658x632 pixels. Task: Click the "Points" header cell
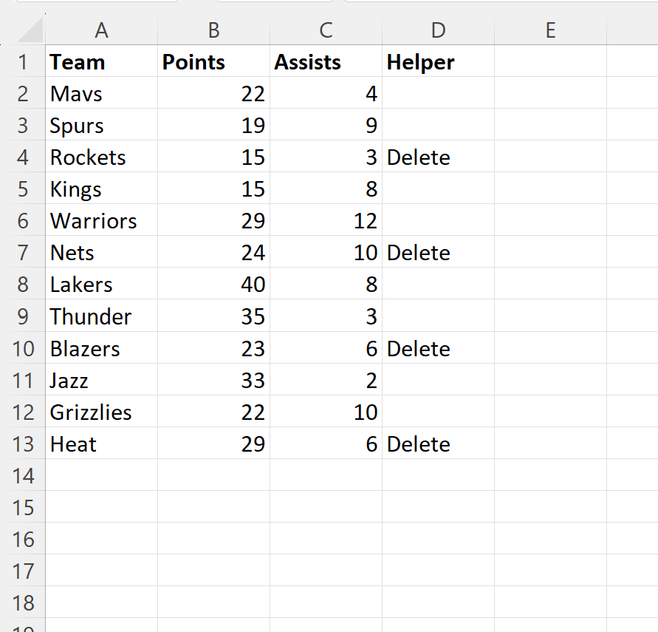pos(213,62)
